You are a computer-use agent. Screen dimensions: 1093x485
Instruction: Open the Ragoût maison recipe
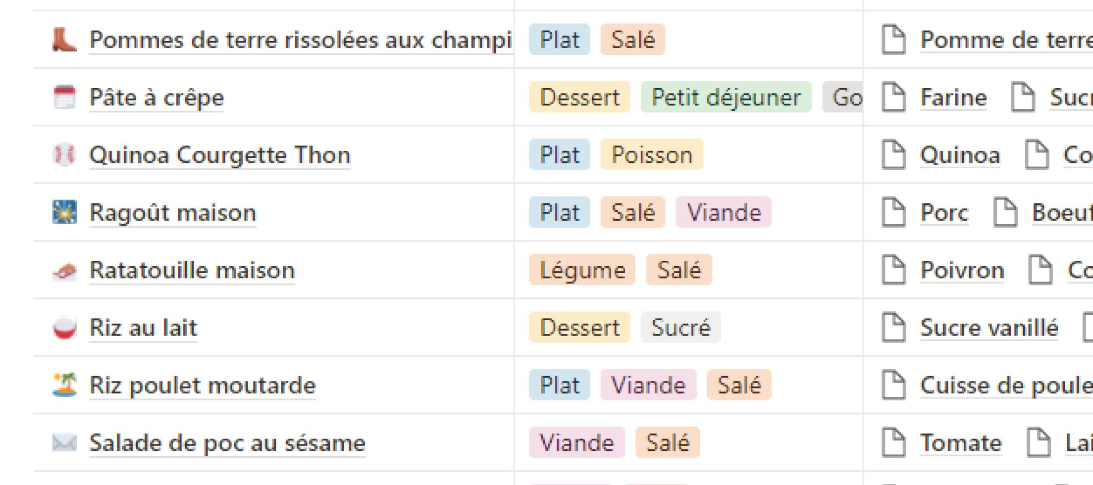coord(173,212)
